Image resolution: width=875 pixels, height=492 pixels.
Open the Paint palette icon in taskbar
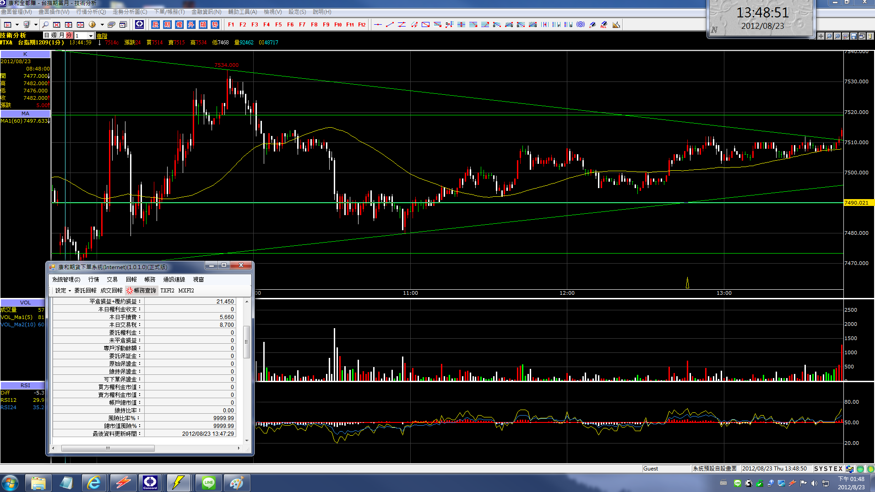(236, 483)
